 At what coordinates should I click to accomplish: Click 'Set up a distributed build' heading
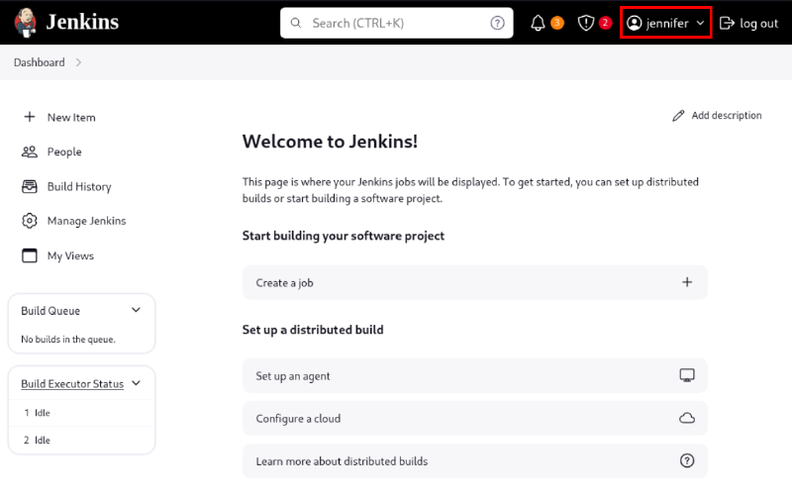click(313, 330)
